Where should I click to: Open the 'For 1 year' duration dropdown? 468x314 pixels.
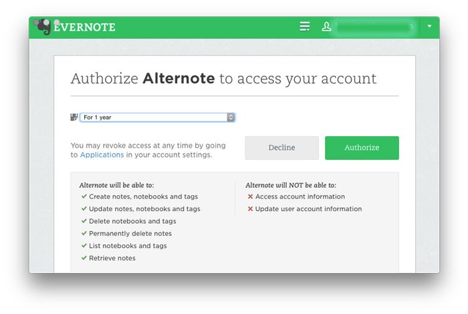pos(157,117)
